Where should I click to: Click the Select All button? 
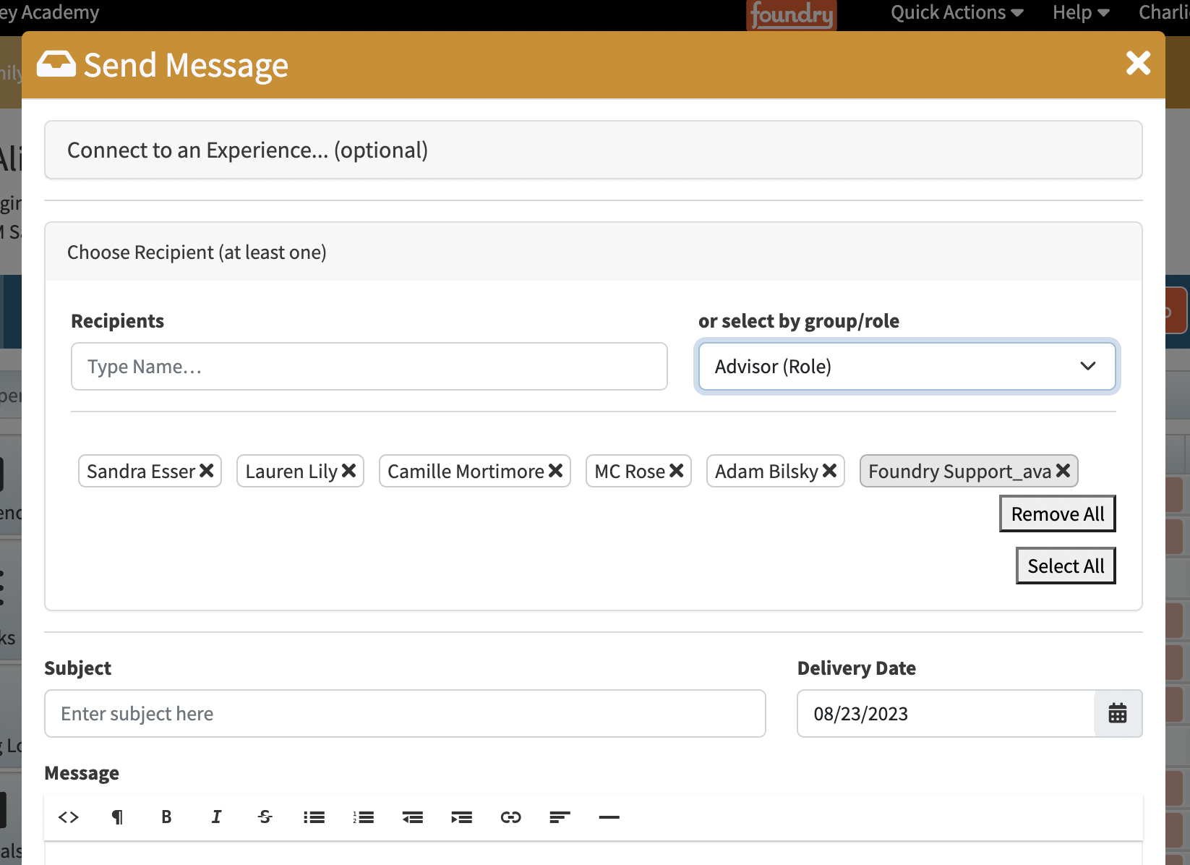[x=1066, y=566]
